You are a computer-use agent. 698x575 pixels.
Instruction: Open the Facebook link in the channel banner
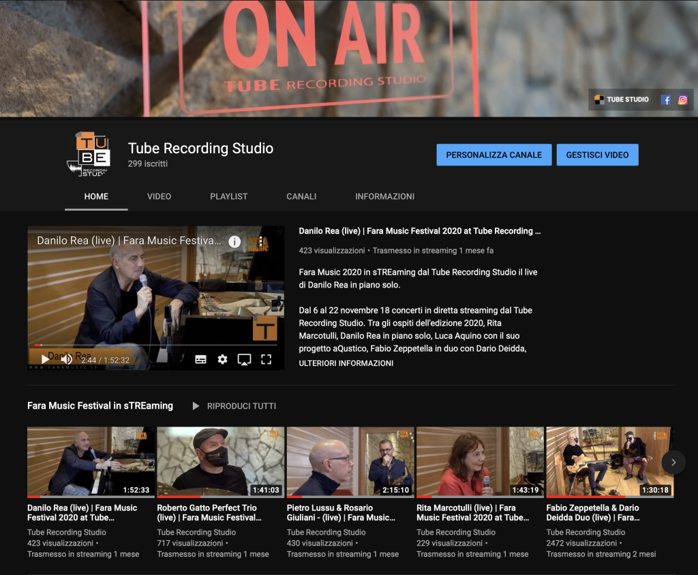(x=666, y=99)
